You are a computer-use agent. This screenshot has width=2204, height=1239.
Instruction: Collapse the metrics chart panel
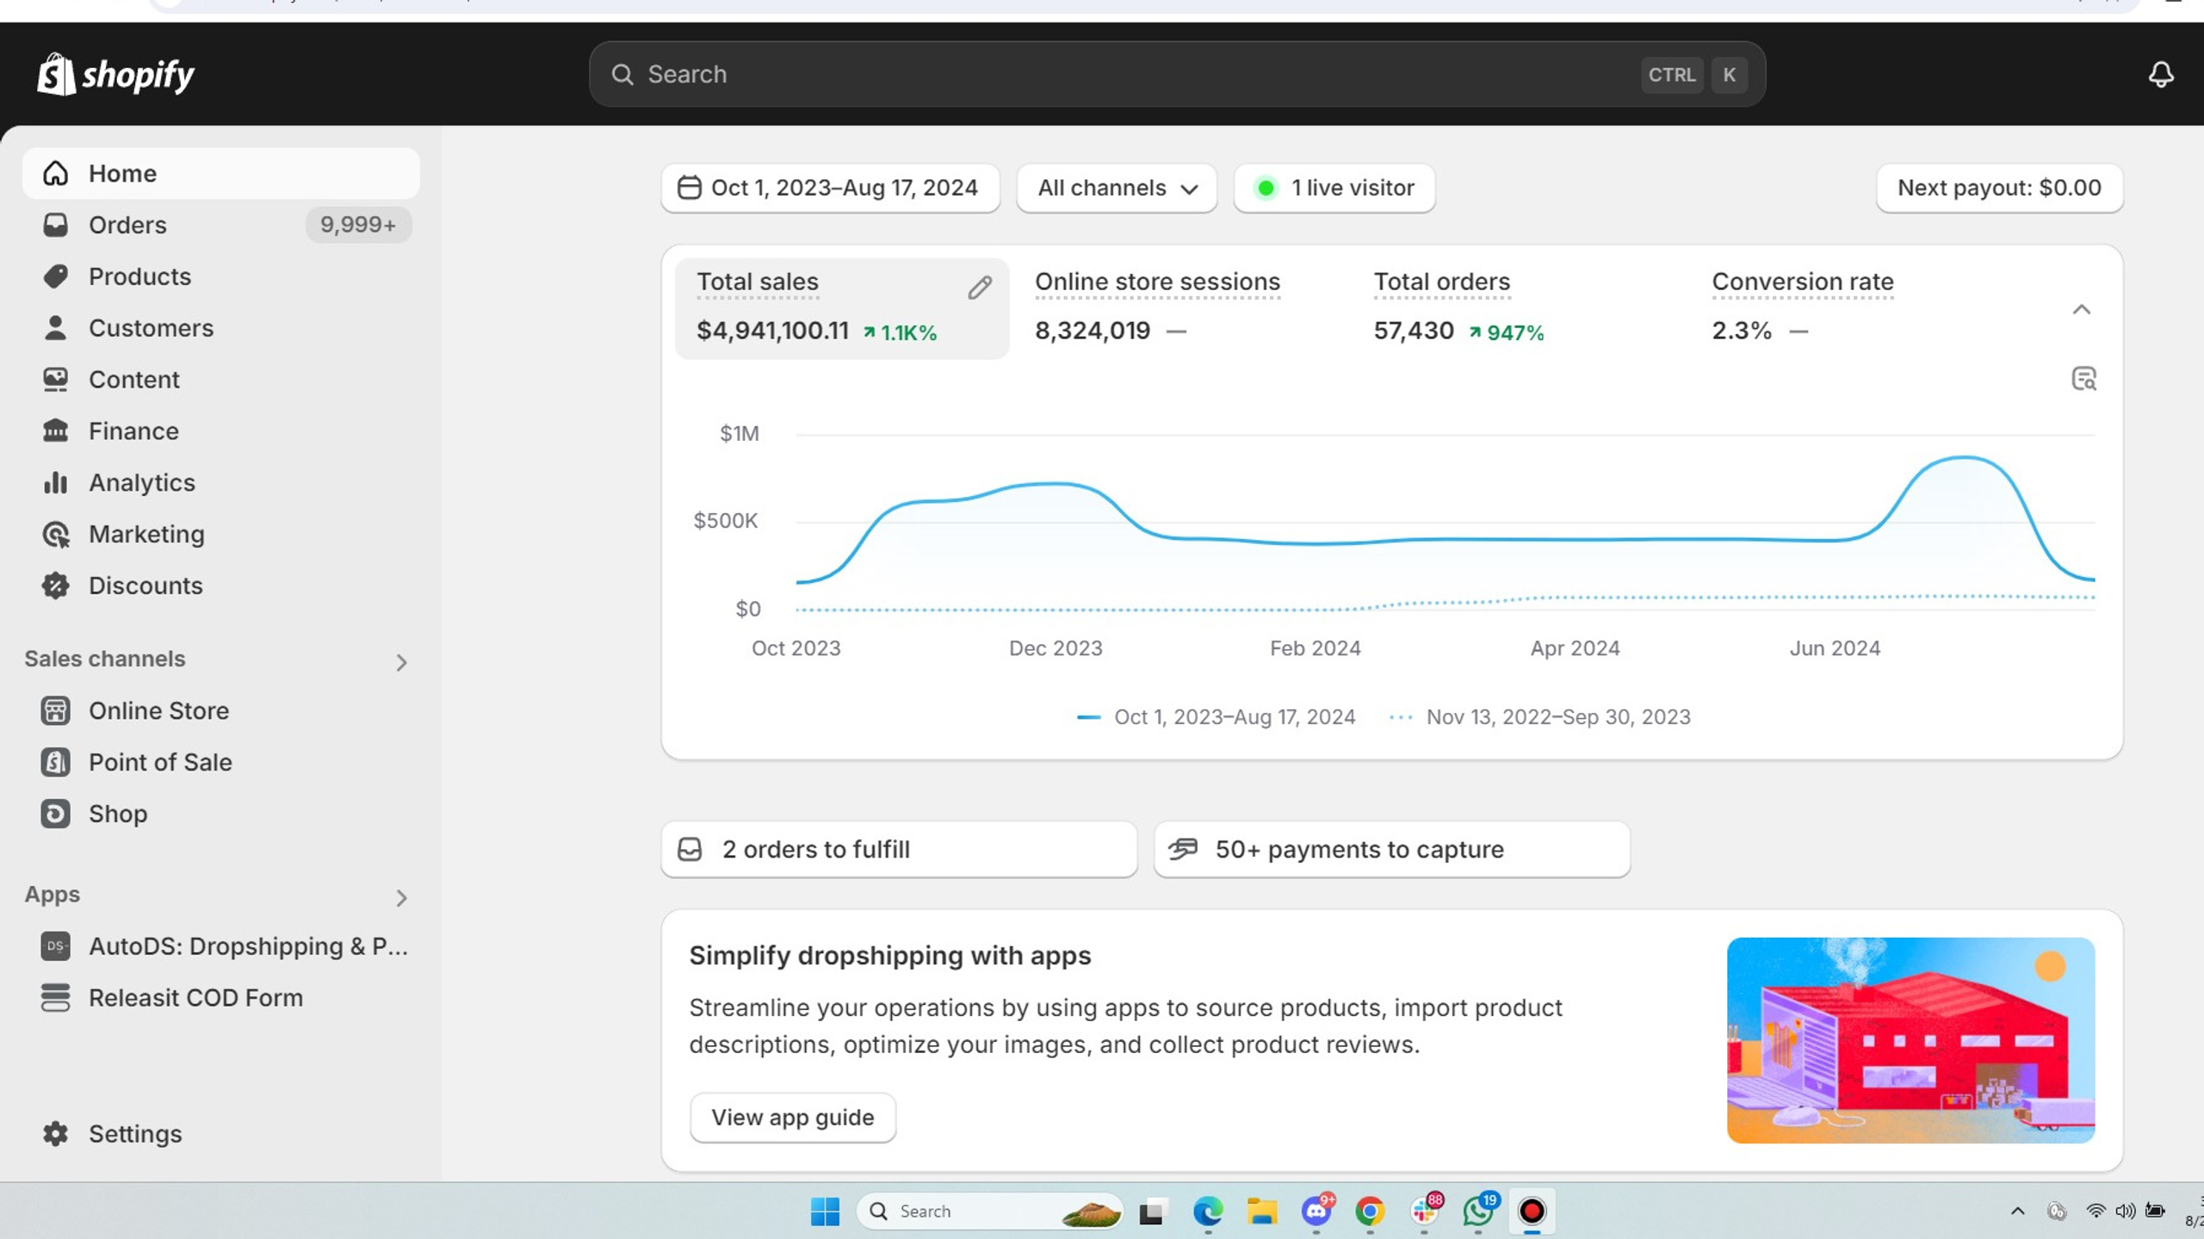[2082, 310]
